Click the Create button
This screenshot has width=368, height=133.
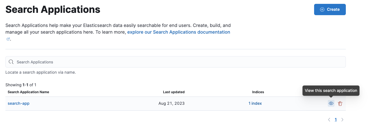330,9
